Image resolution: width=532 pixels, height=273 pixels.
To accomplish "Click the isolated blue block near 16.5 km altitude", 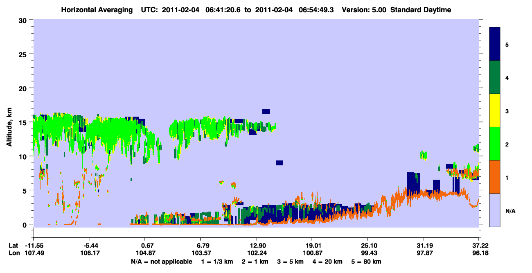I will [x=266, y=111].
